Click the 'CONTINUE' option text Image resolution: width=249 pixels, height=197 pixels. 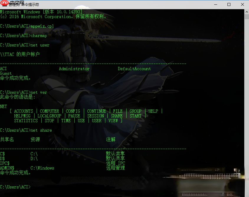(x=96, y=111)
